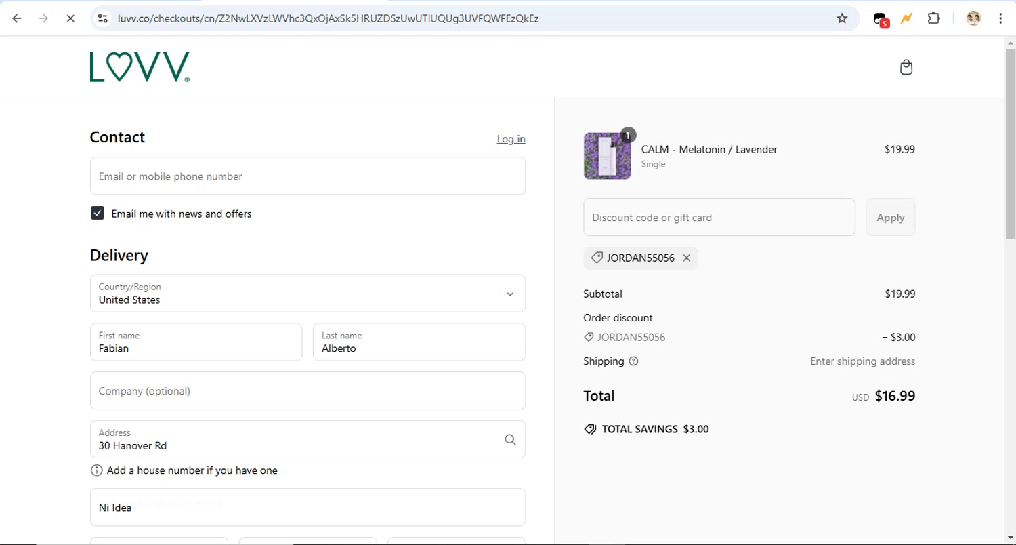
Task: Remove the JORDAN55056 discount code
Action: click(x=686, y=258)
